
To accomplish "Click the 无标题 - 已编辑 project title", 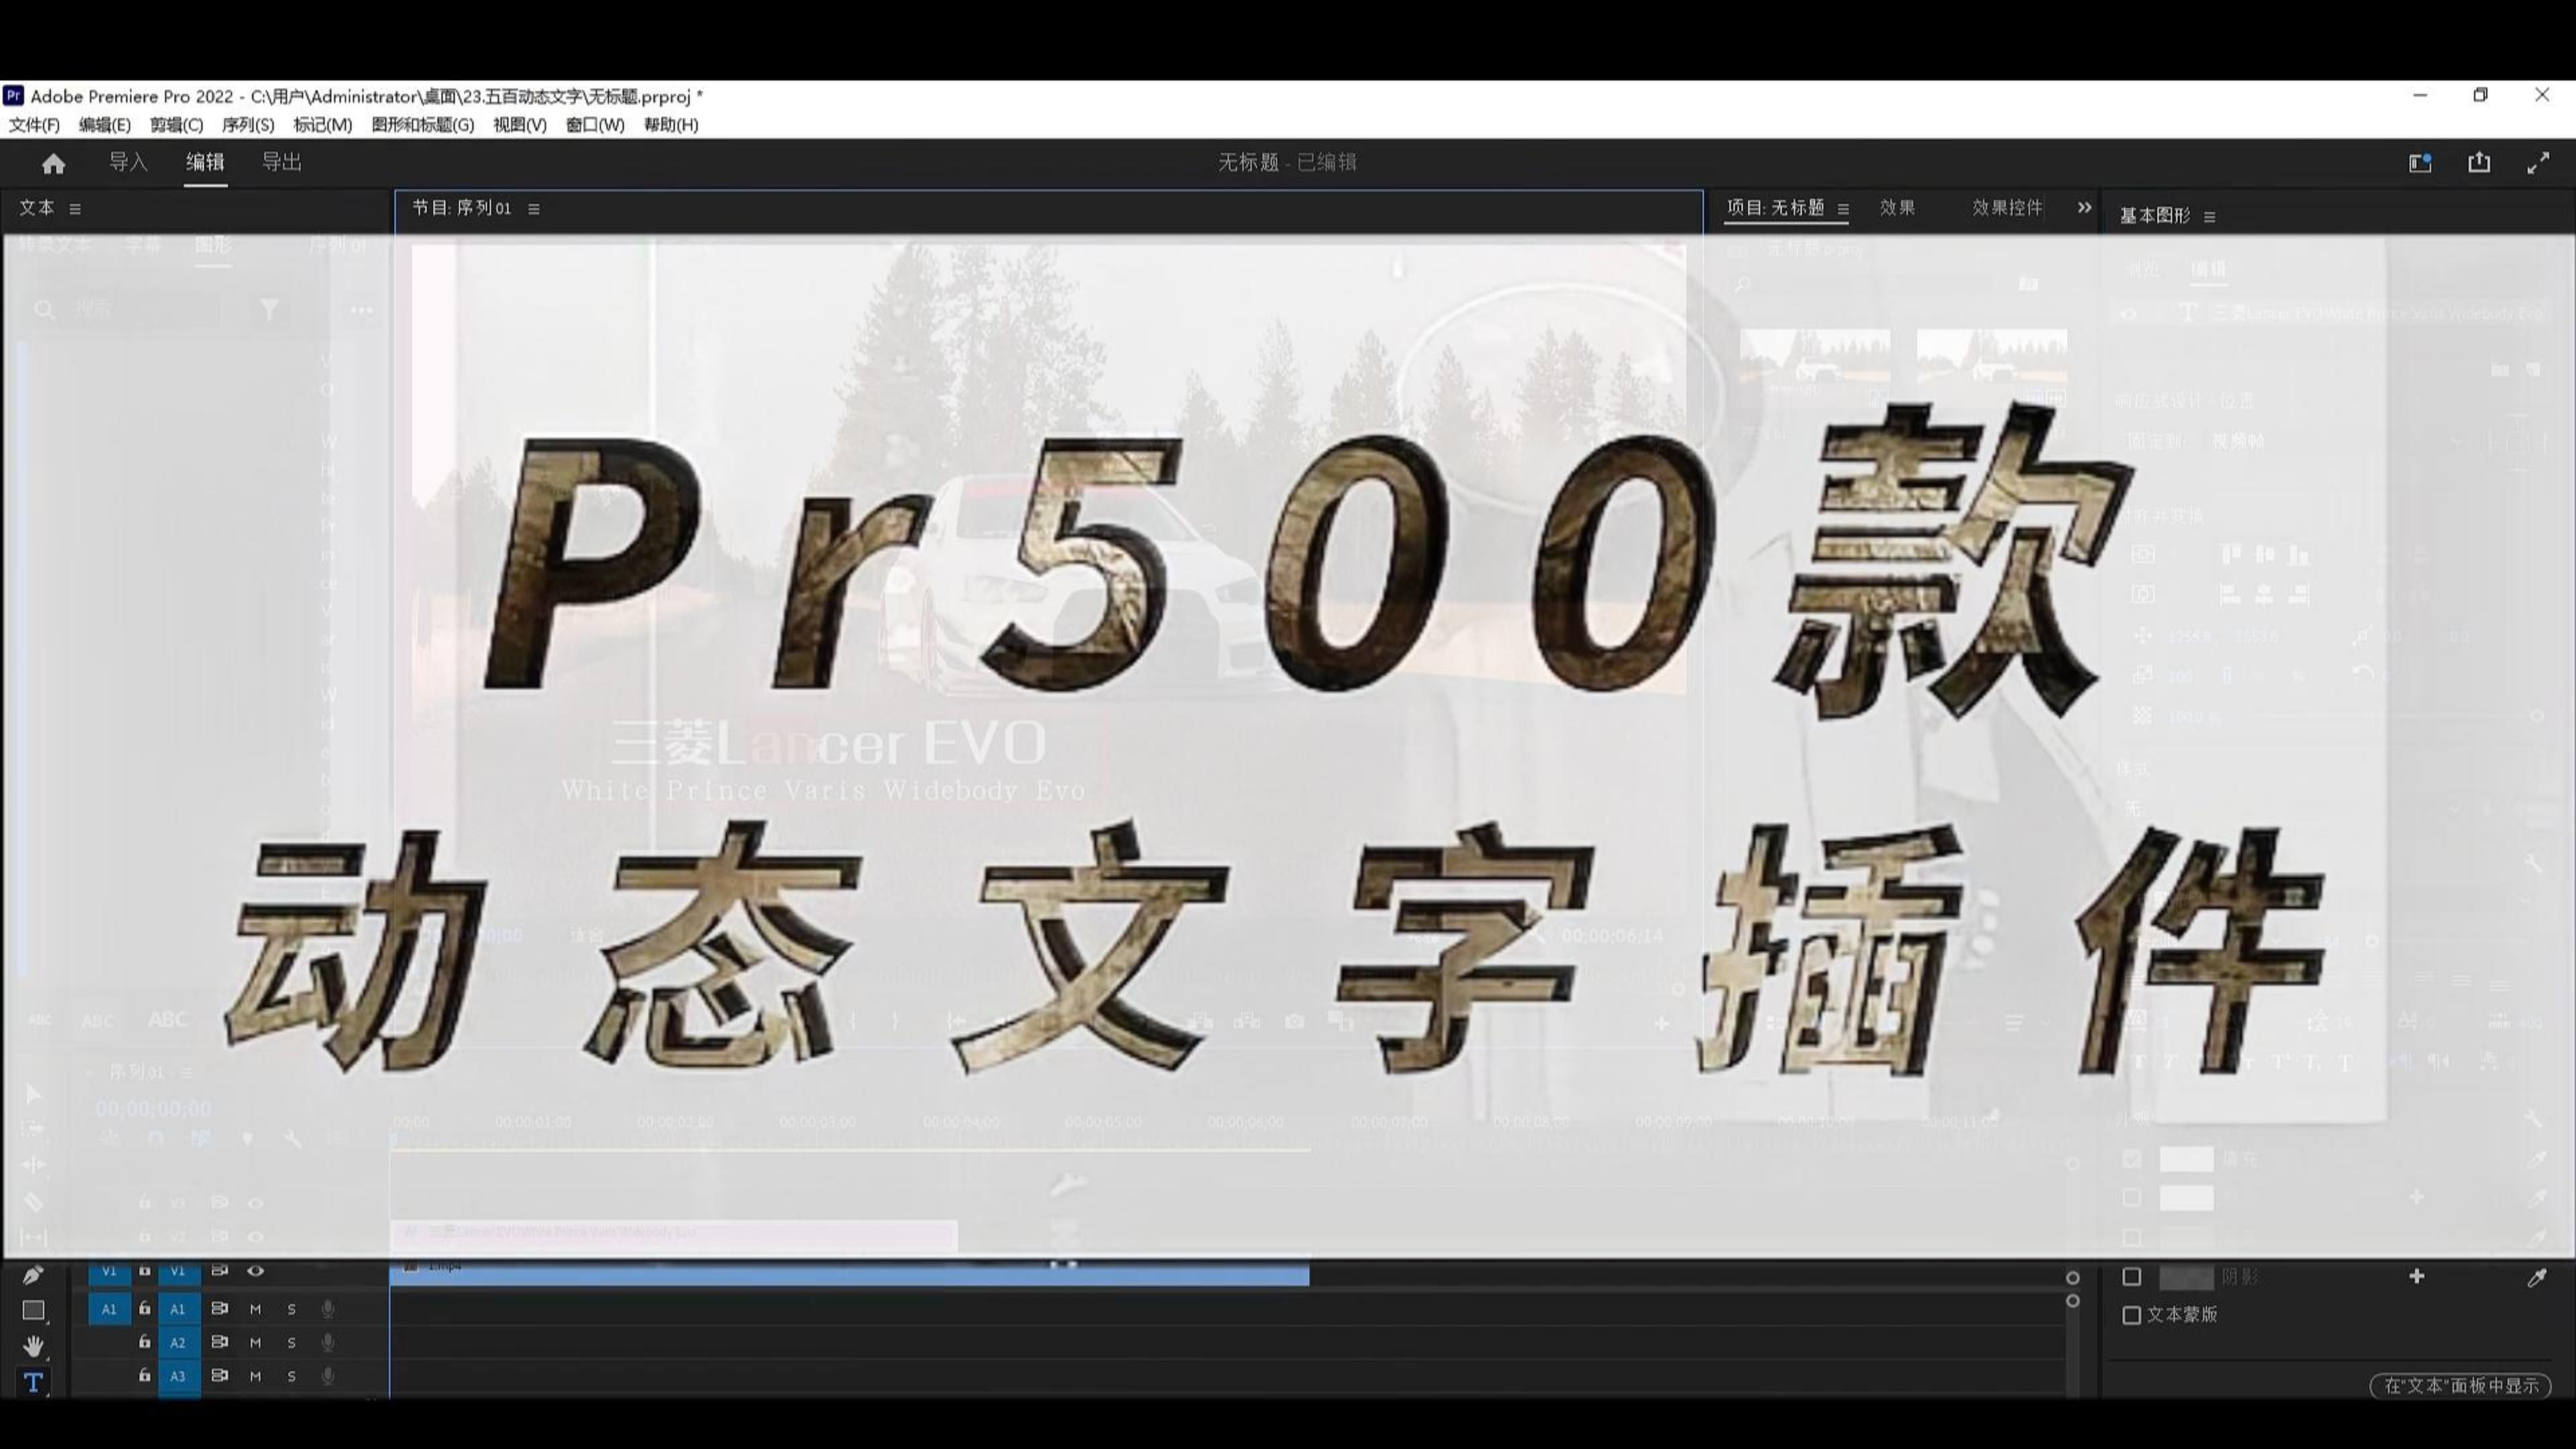I will point(1287,163).
